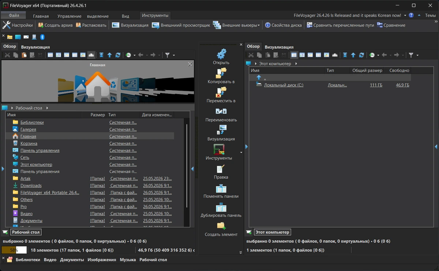439x271 pixels.
Task: Open Визуализация tab in left pane
Action: tap(35, 47)
